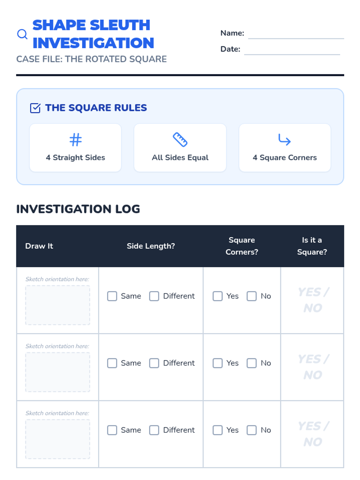The width and height of the screenshot is (360, 480).
Task: Click the Side Length? column header
Action: pyautogui.click(x=151, y=246)
